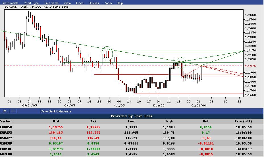Click EURCHF ask 1,55005
Screen dimensions: 264x157
[x=93, y=149]
